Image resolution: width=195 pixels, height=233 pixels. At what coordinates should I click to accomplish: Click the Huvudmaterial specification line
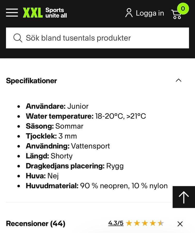(97, 186)
